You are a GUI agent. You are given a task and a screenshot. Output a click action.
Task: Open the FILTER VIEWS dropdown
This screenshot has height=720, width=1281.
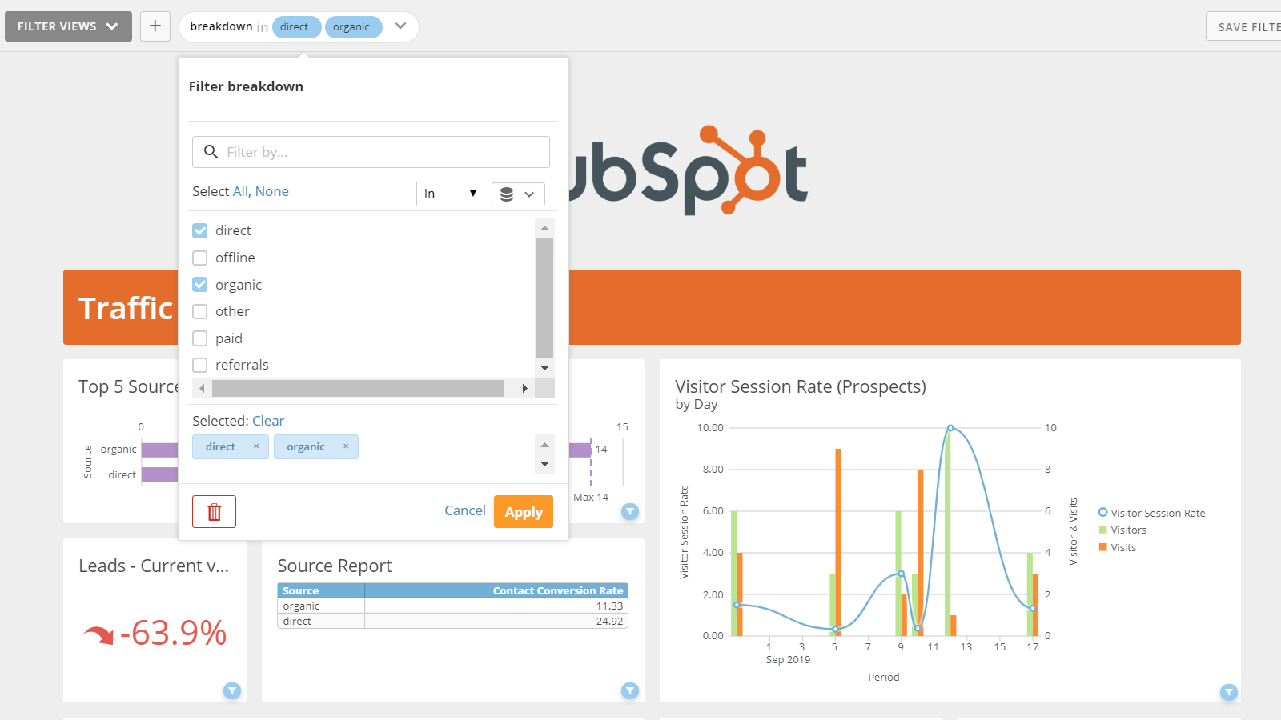coord(68,26)
